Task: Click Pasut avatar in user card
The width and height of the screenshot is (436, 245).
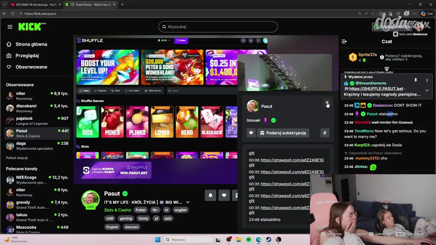Action: pyautogui.click(x=253, y=106)
